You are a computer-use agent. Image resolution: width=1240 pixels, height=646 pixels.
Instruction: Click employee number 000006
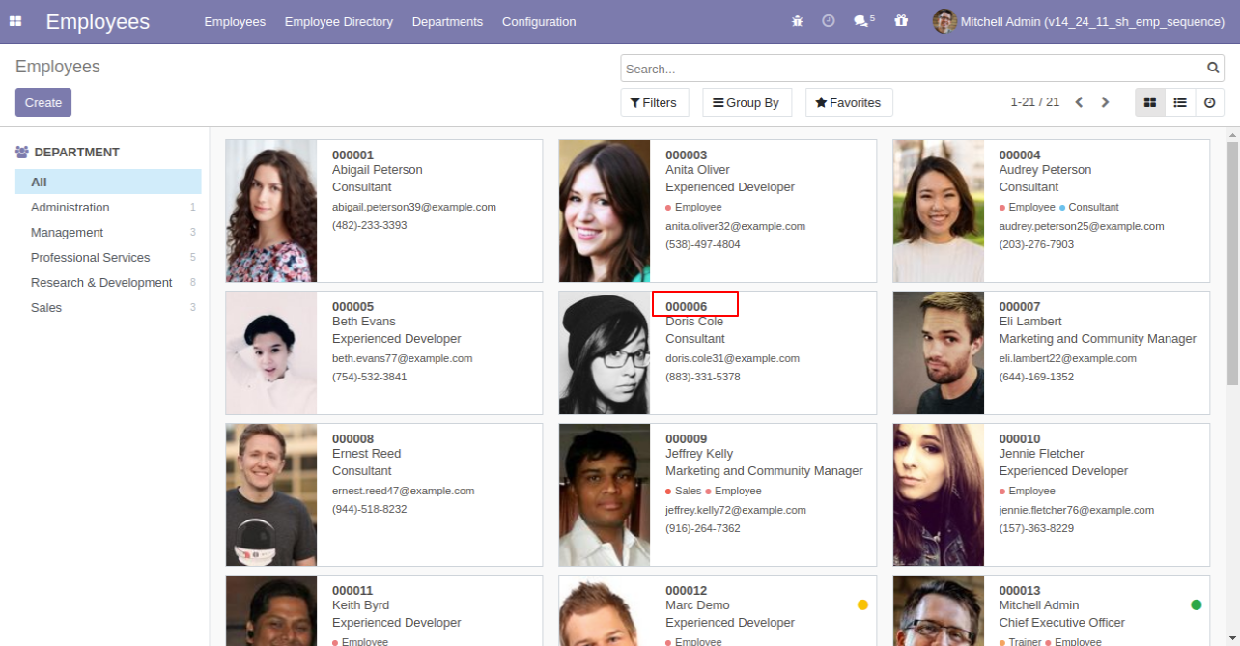(687, 306)
